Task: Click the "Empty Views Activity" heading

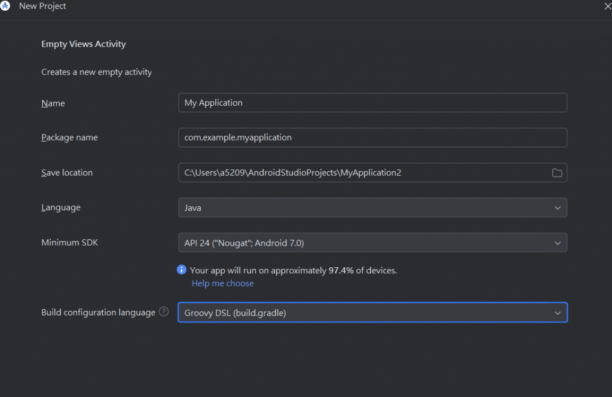Action: tap(84, 44)
